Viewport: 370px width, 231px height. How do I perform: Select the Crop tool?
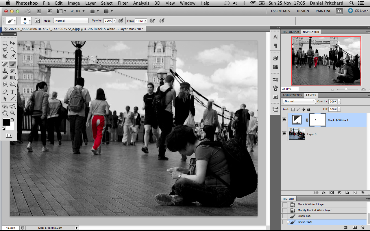5,56
